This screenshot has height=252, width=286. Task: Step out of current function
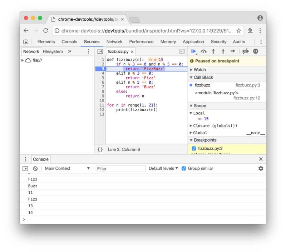click(223, 51)
